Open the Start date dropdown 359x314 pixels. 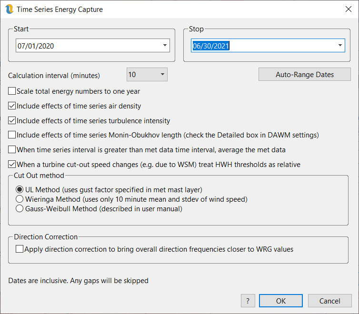click(165, 46)
